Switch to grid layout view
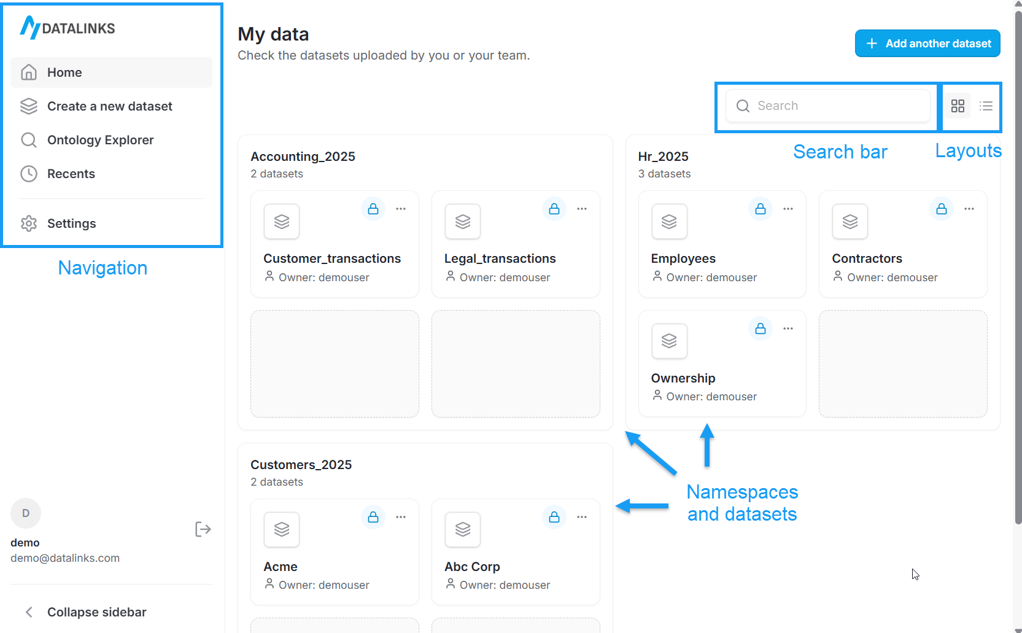 (x=958, y=106)
